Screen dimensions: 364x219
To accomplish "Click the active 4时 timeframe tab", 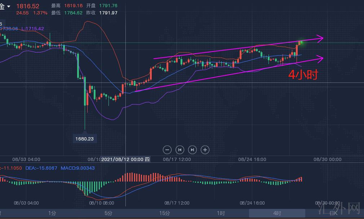I will click(x=277, y=213).
